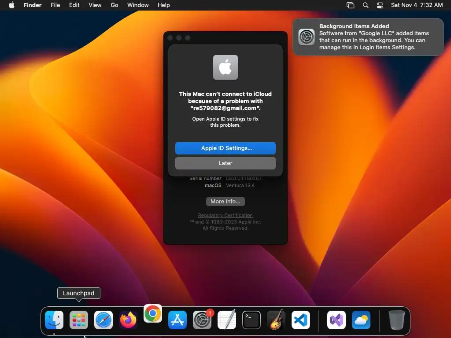Open Spotlight search in menu bar
This screenshot has width=451, height=338.
click(x=365, y=5)
